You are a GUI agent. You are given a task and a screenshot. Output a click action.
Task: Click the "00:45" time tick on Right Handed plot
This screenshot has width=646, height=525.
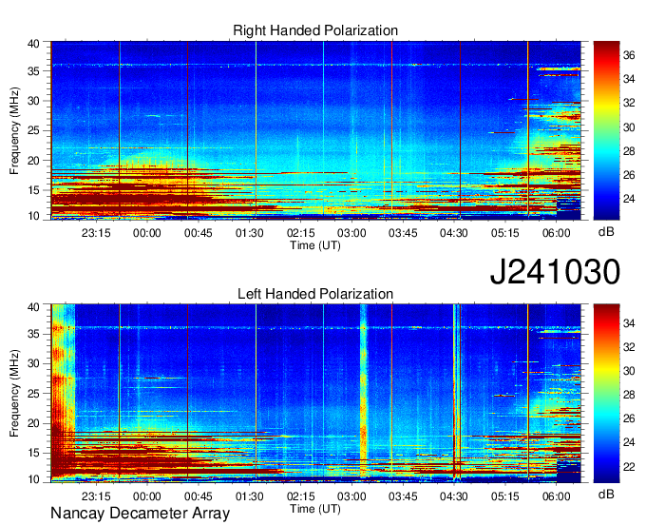tap(199, 233)
